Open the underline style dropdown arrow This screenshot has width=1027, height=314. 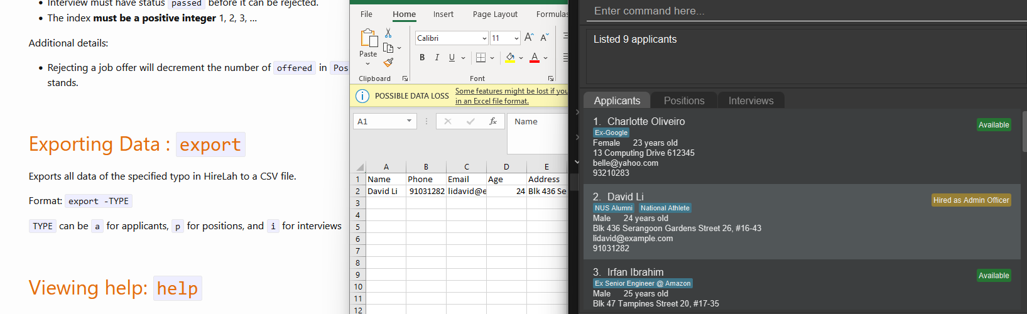(464, 58)
